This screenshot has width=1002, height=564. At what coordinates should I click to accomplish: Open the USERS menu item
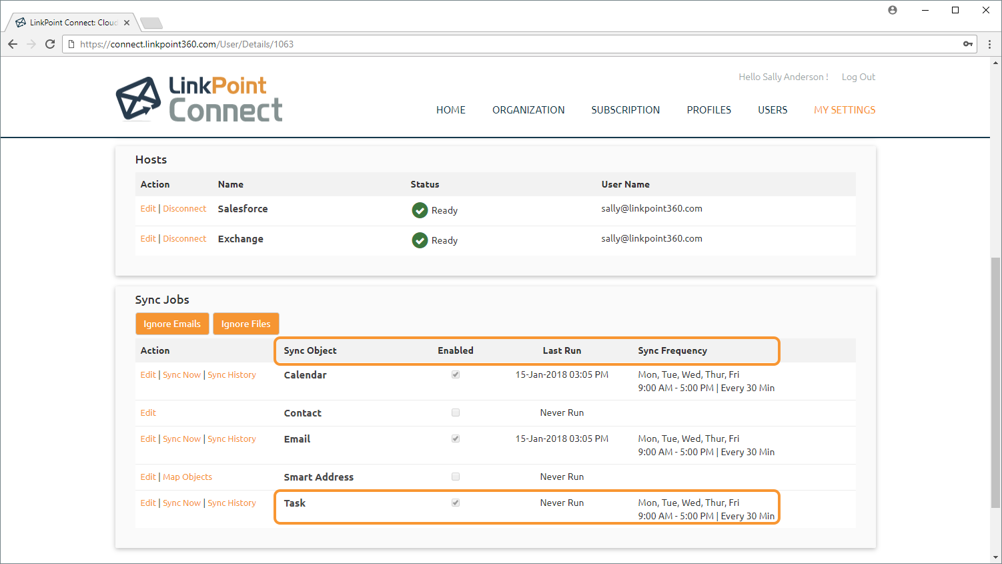[x=773, y=110]
